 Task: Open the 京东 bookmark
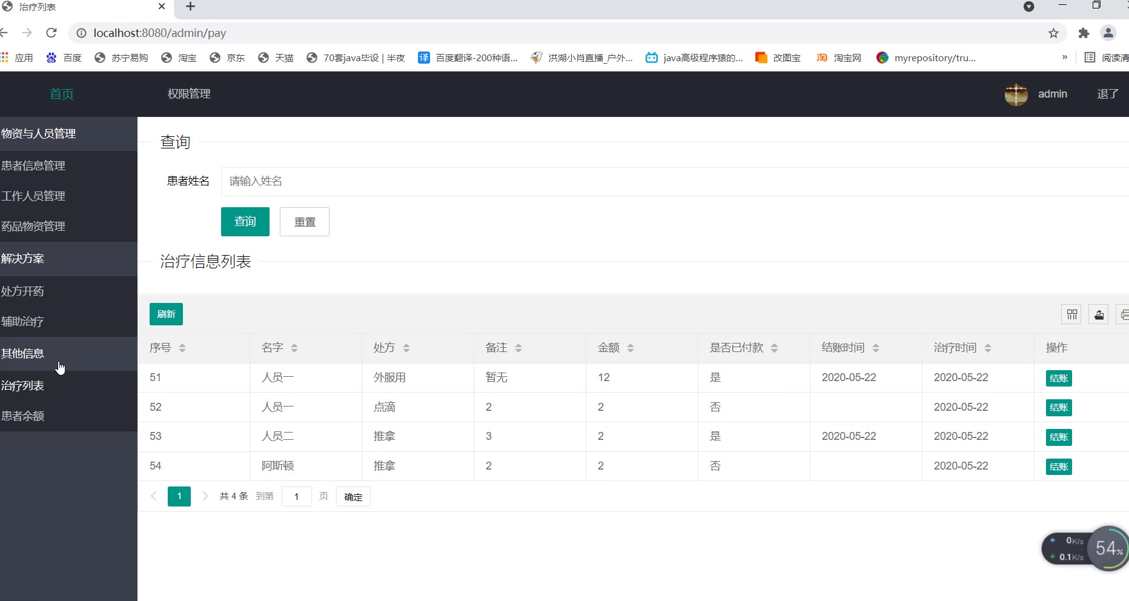pyautogui.click(x=227, y=58)
